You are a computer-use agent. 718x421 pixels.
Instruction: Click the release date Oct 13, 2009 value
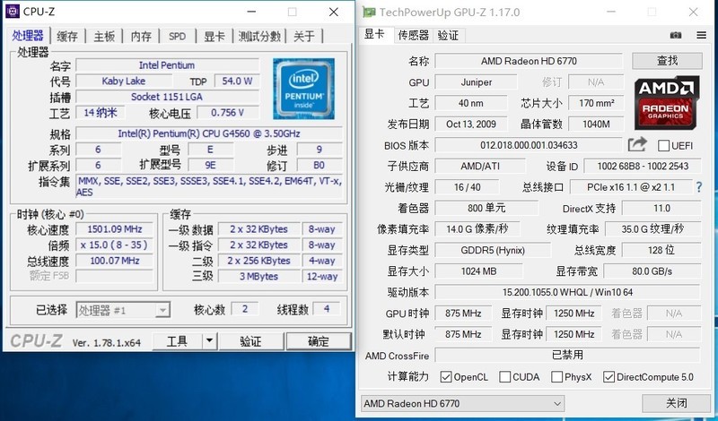point(470,124)
